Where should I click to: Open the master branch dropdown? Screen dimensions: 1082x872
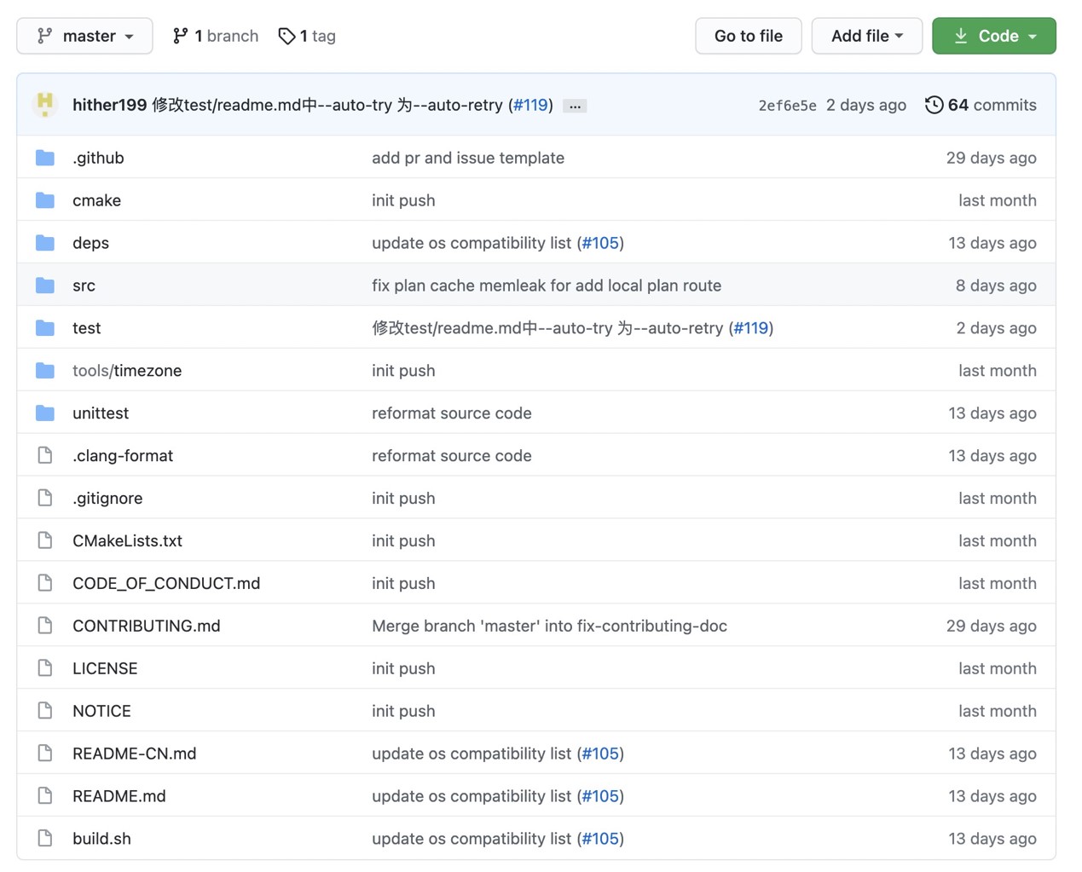pyautogui.click(x=84, y=36)
